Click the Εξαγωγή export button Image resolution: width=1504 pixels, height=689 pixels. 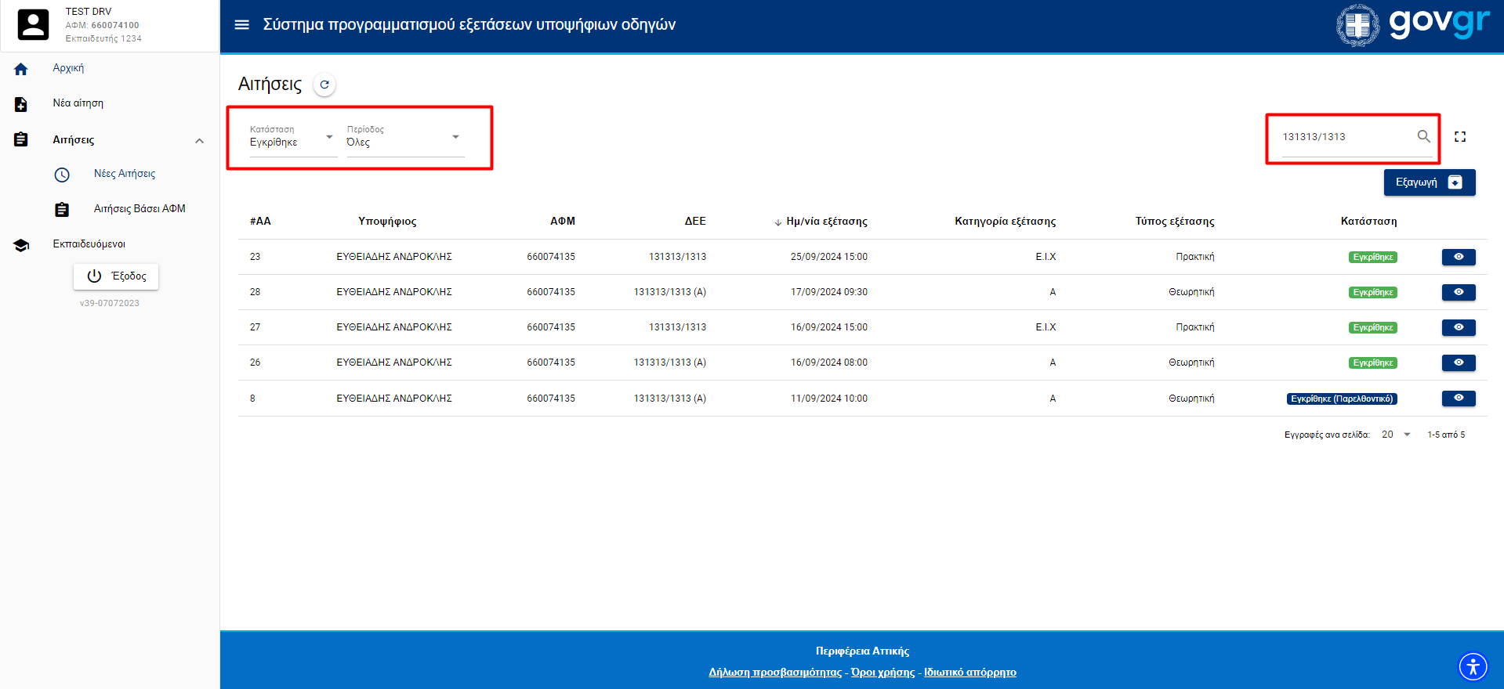pyautogui.click(x=1429, y=182)
